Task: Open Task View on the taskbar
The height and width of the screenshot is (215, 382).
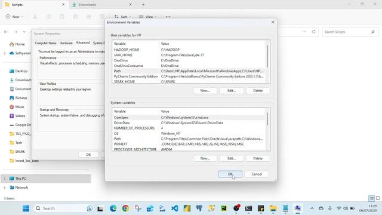Action: (x=100, y=208)
